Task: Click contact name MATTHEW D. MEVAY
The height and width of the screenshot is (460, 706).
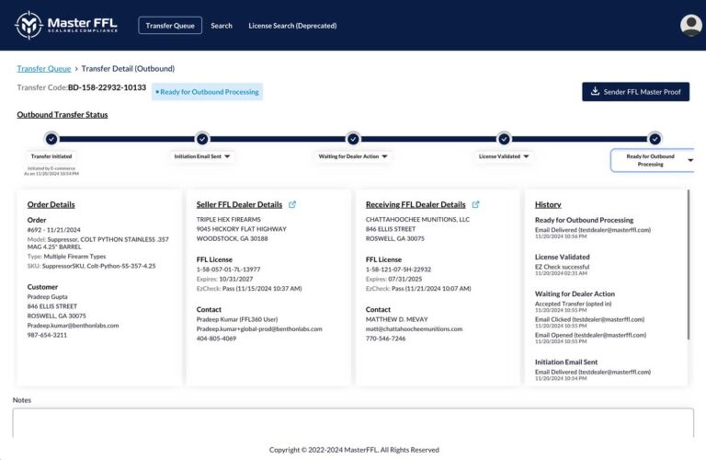Action: point(397,319)
